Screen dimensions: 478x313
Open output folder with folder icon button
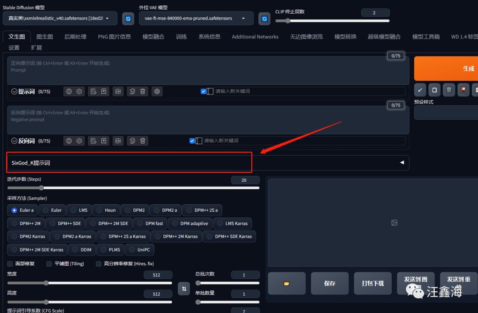pyautogui.click(x=286, y=283)
